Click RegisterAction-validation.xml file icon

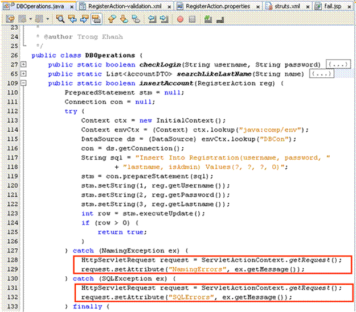[x=83, y=7]
